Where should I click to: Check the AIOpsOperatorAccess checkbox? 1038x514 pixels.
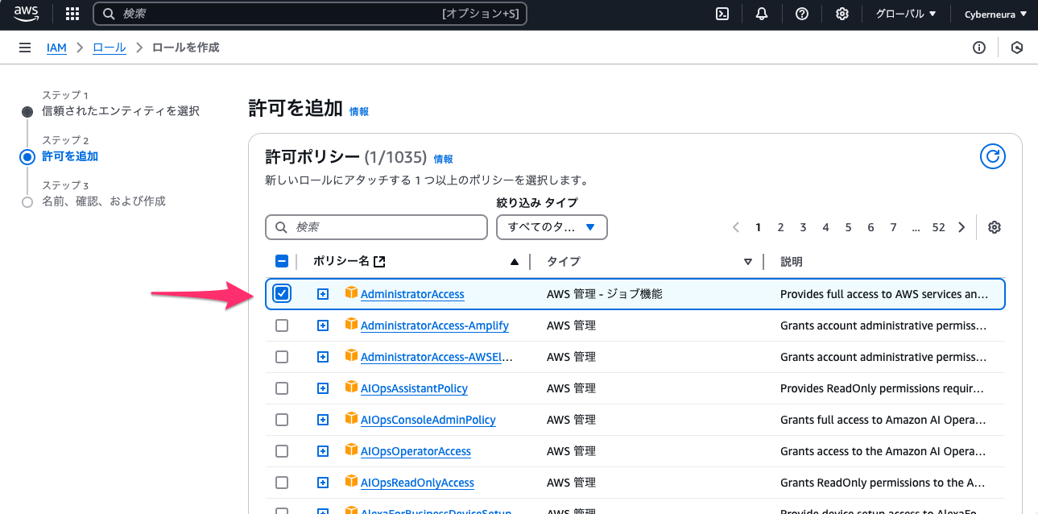(282, 451)
